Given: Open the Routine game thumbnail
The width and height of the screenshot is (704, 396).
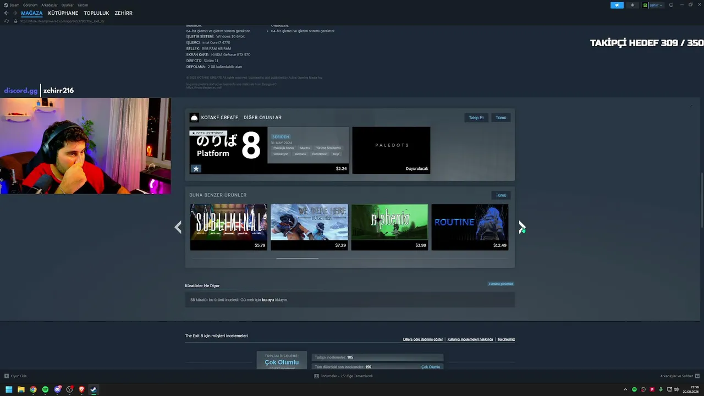Looking at the screenshot, I should (x=470, y=227).
